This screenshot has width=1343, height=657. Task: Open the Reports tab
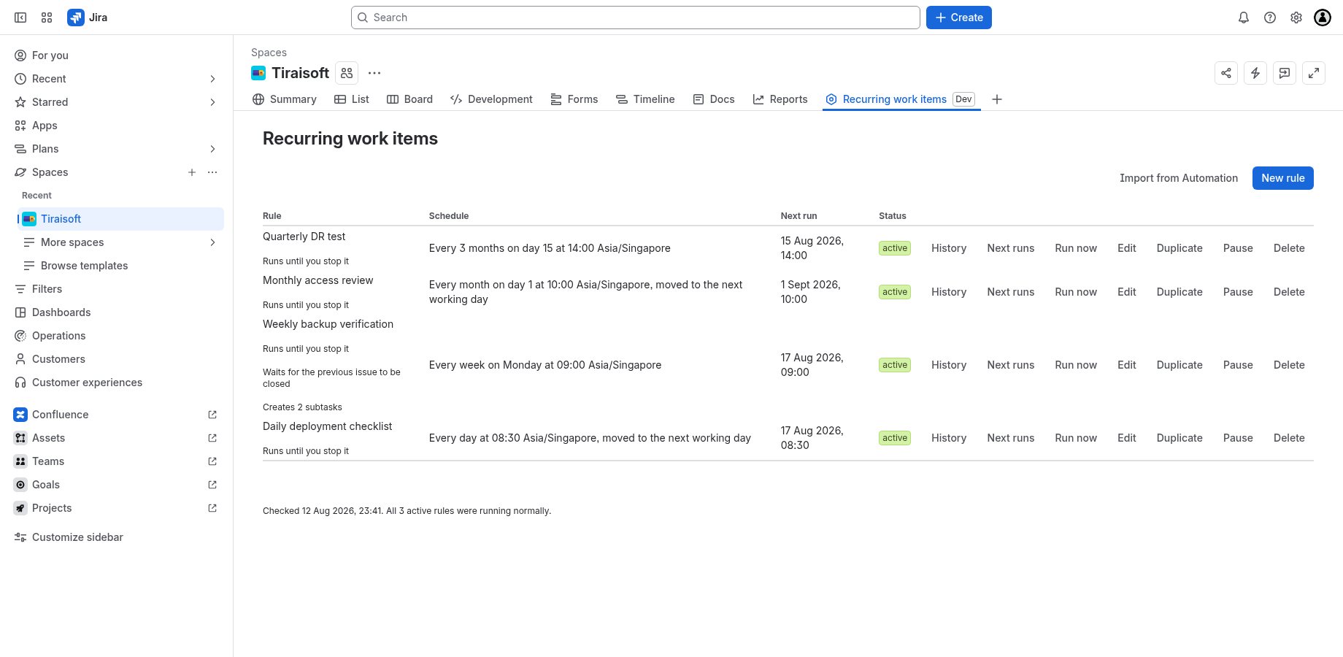780,99
